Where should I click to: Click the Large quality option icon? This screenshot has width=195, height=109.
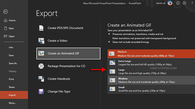click(112, 71)
